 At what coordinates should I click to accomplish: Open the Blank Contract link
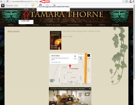coord(14,31)
